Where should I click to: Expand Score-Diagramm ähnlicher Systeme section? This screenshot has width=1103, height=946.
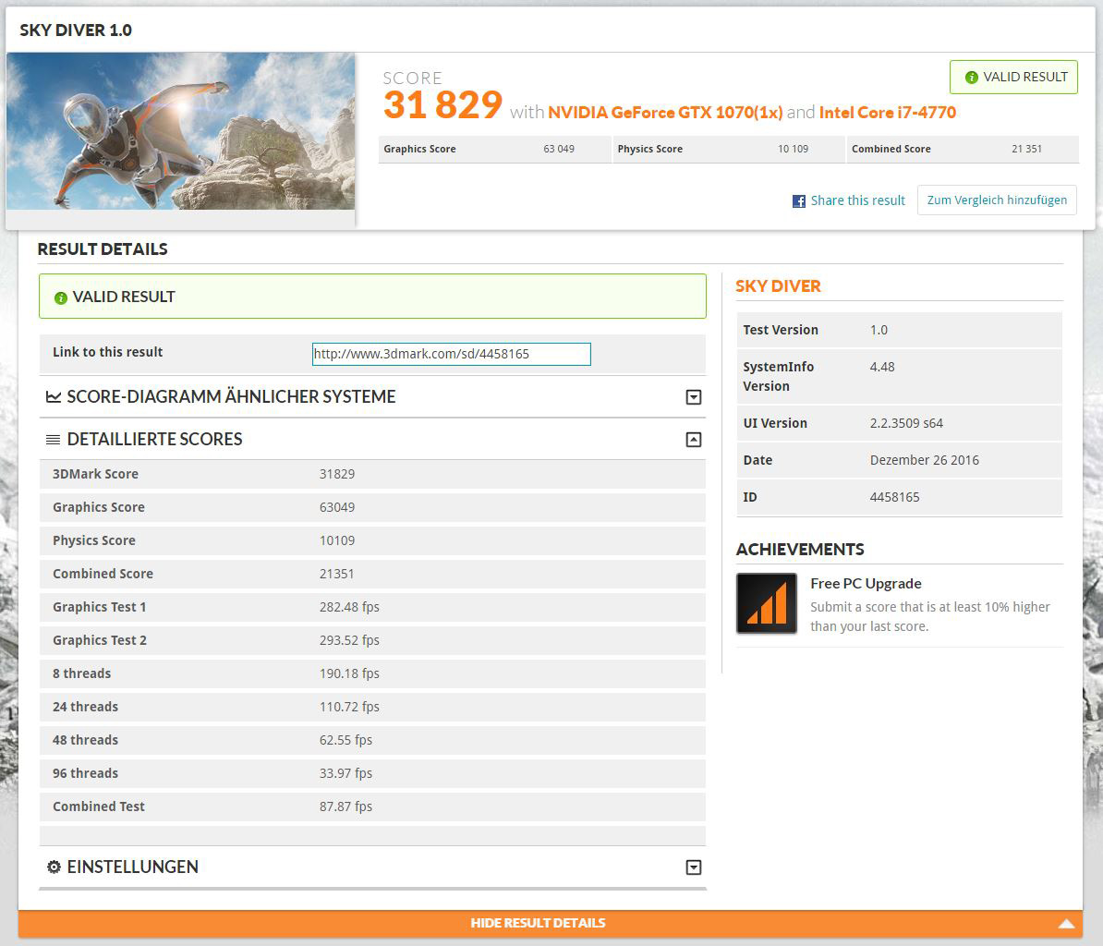694,397
